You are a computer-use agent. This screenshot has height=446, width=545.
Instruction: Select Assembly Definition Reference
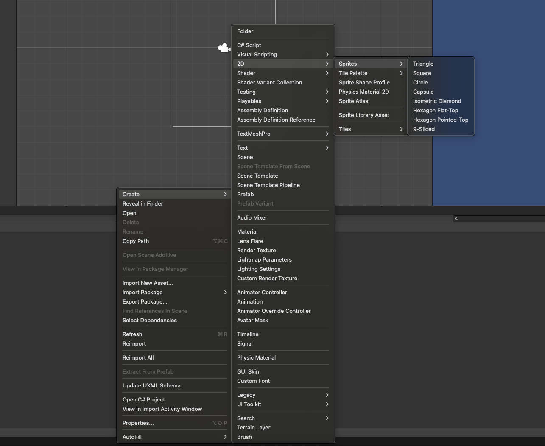point(283,120)
